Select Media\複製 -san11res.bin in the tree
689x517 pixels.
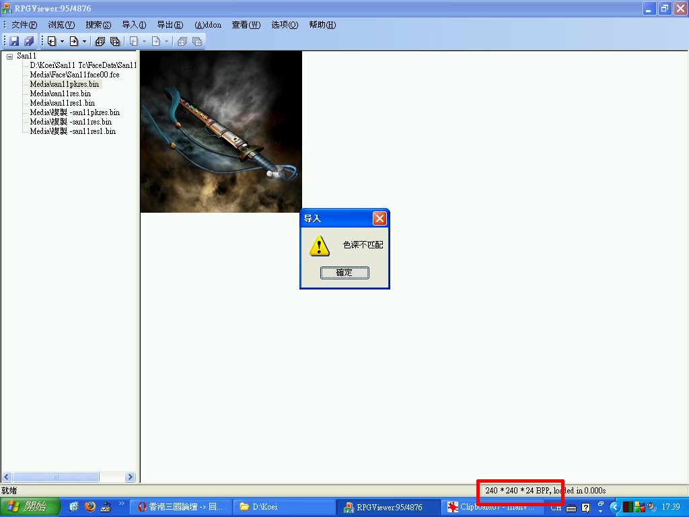click(x=71, y=122)
